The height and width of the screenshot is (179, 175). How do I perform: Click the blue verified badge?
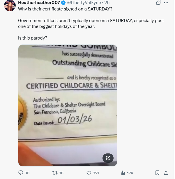[x=63, y=3]
